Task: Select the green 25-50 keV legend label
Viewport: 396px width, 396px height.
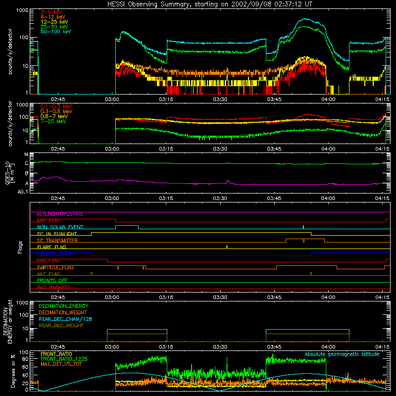Action: click(54, 27)
